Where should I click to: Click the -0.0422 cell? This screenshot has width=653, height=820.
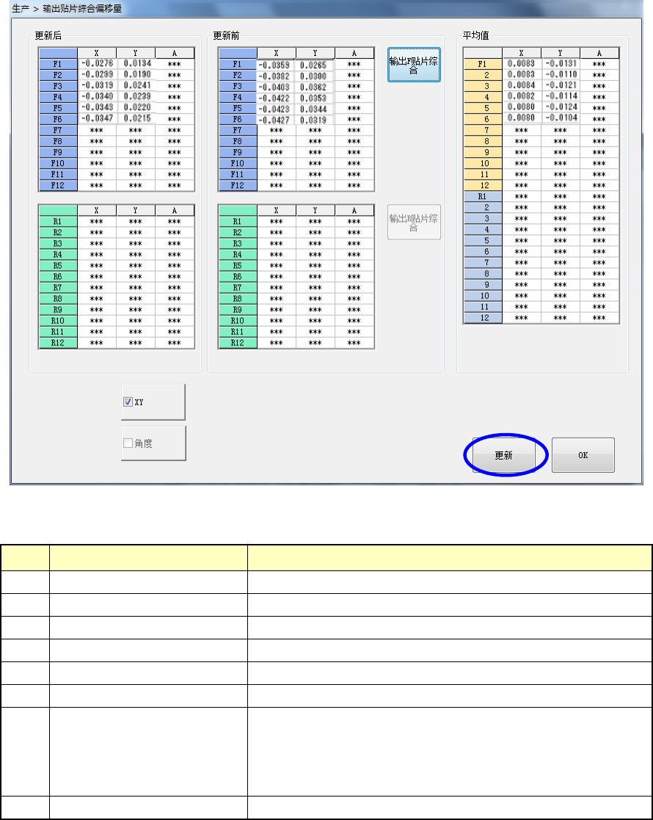(x=276, y=98)
